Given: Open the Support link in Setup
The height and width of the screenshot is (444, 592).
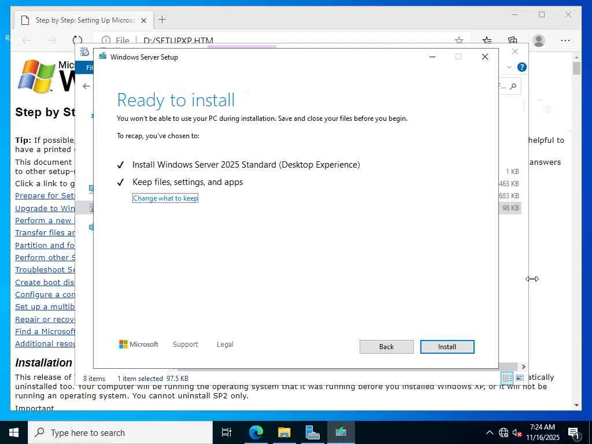Looking at the screenshot, I should coord(186,345).
